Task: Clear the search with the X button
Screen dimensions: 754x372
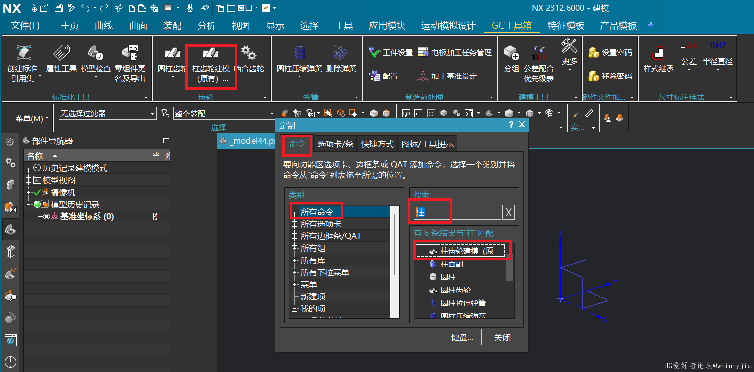Action: click(509, 213)
